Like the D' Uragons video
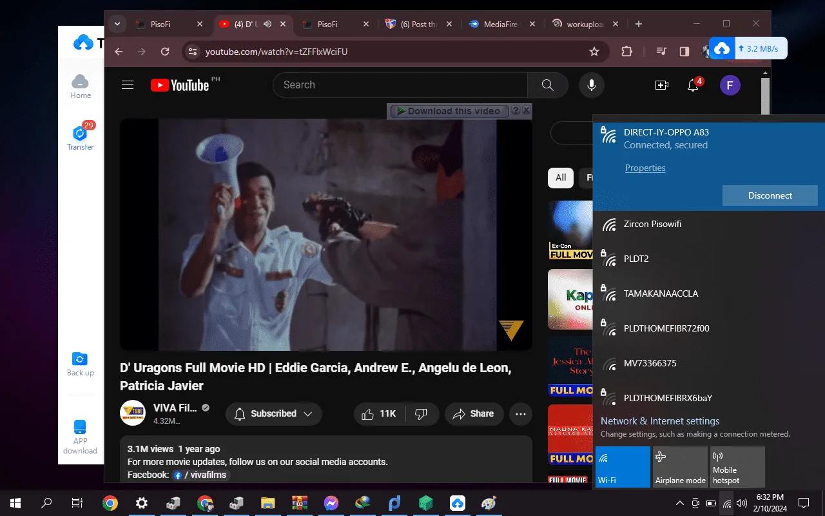The width and height of the screenshot is (825, 516). click(380, 414)
